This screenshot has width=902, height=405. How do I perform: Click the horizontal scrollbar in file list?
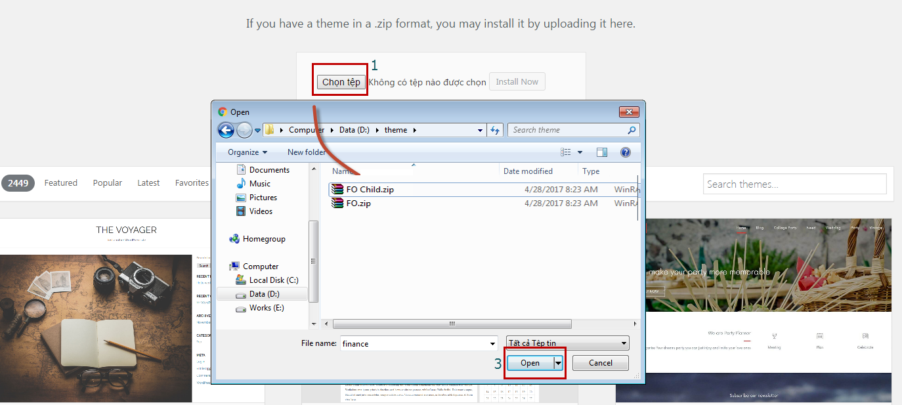tap(452, 324)
